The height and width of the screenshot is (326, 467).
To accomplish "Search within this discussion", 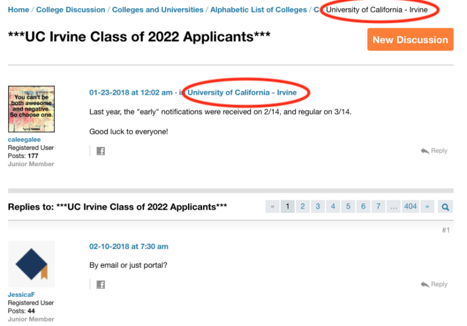I will tap(446, 207).
